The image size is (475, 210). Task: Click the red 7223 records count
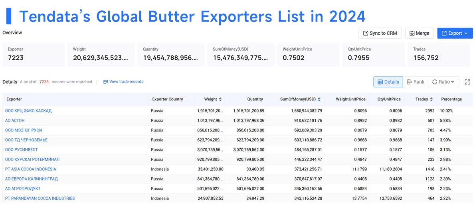pos(44,82)
